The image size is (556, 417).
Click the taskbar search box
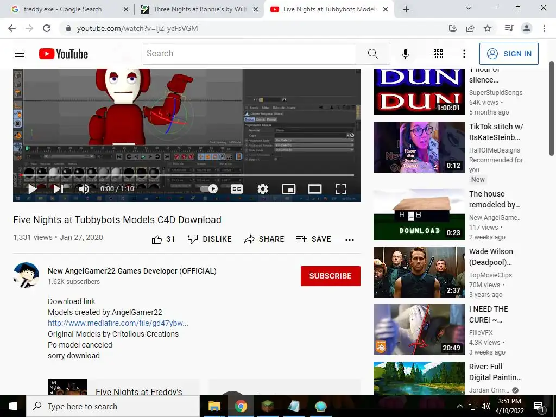tap(113, 406)
